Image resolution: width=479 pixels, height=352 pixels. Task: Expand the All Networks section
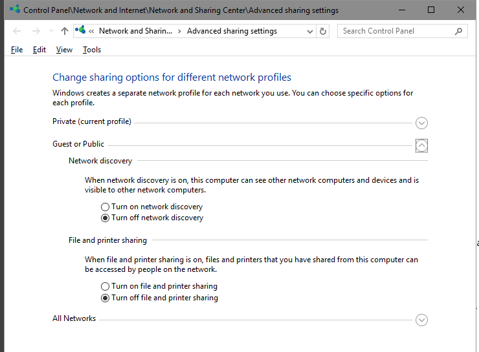pos(421,320)
